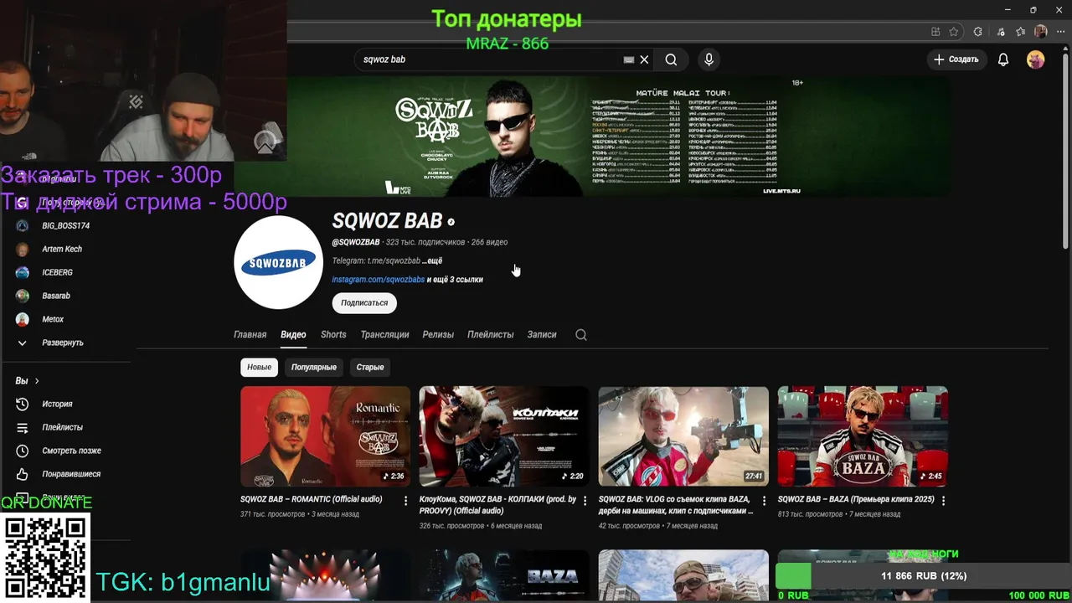The width and height of the screenshot is (1072, 603).
Task: Open the Плейлисты tab
Action: (x=490, y=334)
